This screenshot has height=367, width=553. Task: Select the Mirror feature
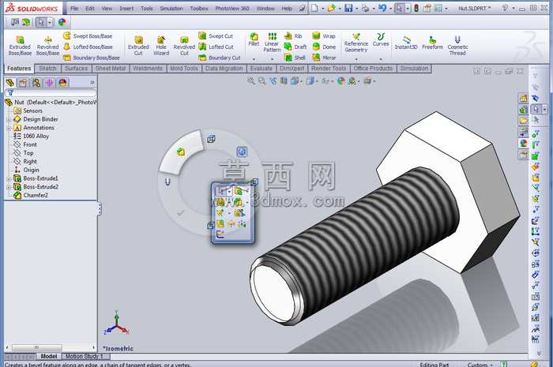coord(324,58)
